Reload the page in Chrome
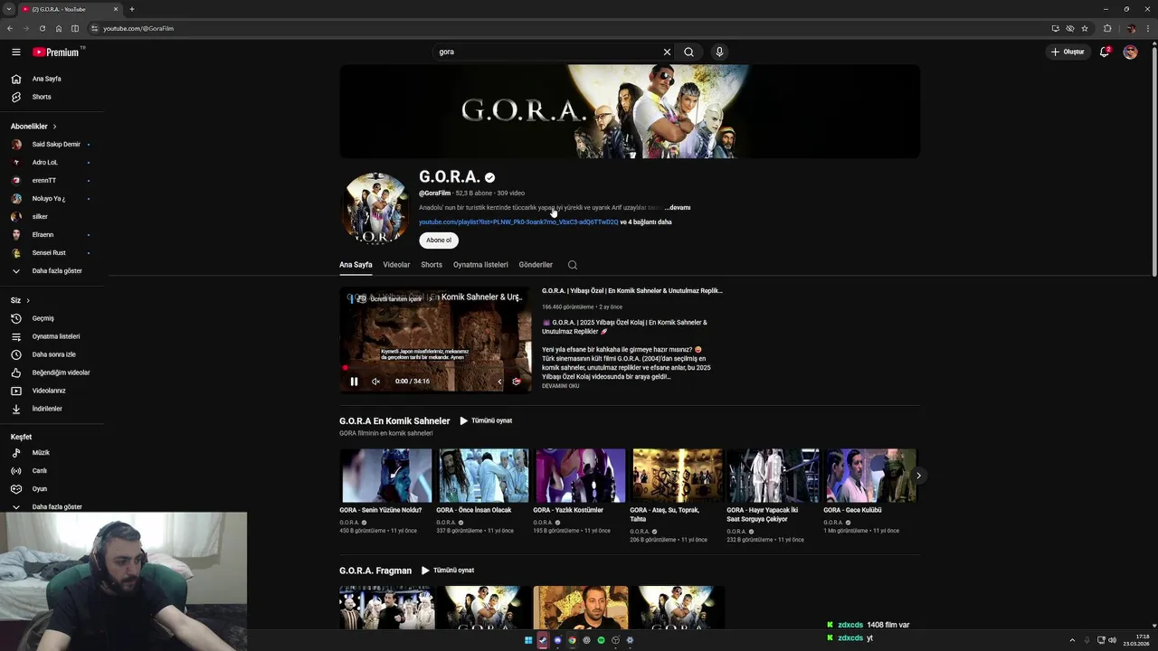Image resolution: width=1158 pixels, height=651 pixels. [x=42, y=28]
